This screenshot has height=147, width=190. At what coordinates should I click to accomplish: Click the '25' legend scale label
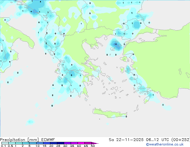click(x=58, y=146)
